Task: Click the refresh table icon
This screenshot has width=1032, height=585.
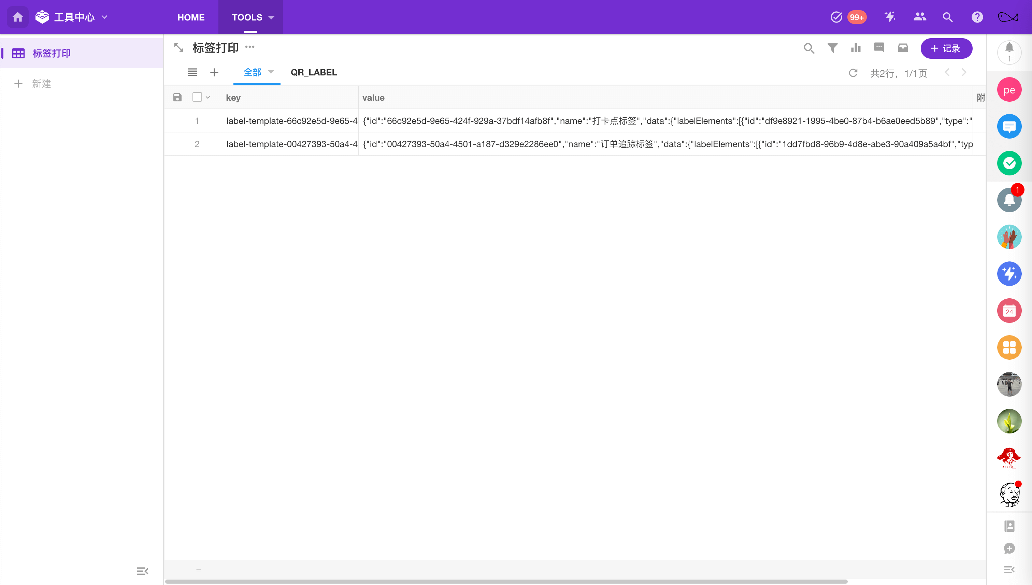Action: [853, 73]
